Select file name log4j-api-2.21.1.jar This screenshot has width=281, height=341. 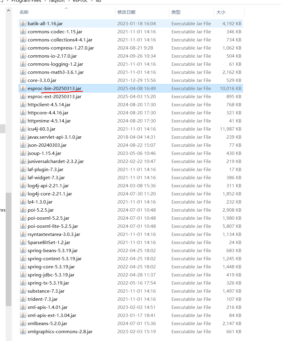click(x=48, y=186)
